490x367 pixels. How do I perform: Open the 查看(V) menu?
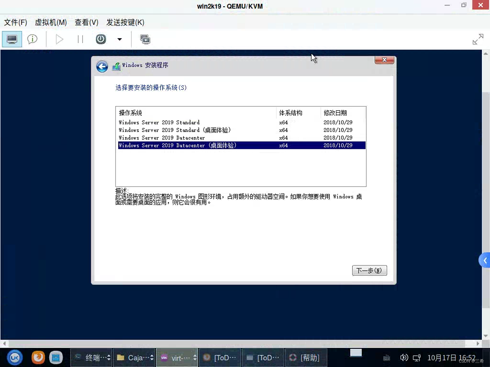pyautogui.click(x=87, y=22)
